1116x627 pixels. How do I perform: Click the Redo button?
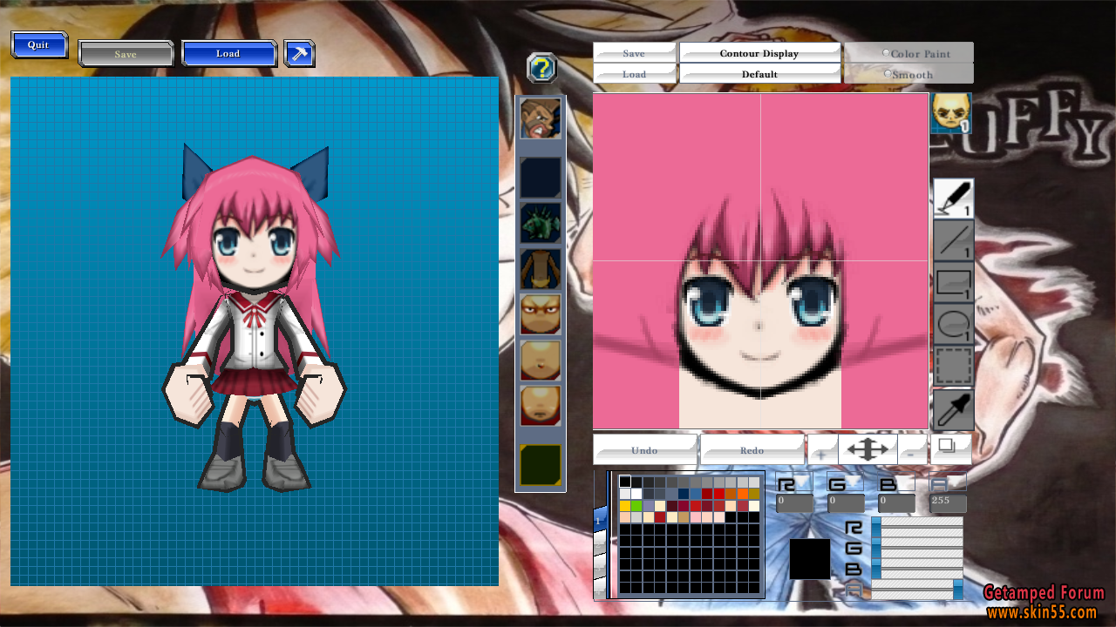[752, 450]
